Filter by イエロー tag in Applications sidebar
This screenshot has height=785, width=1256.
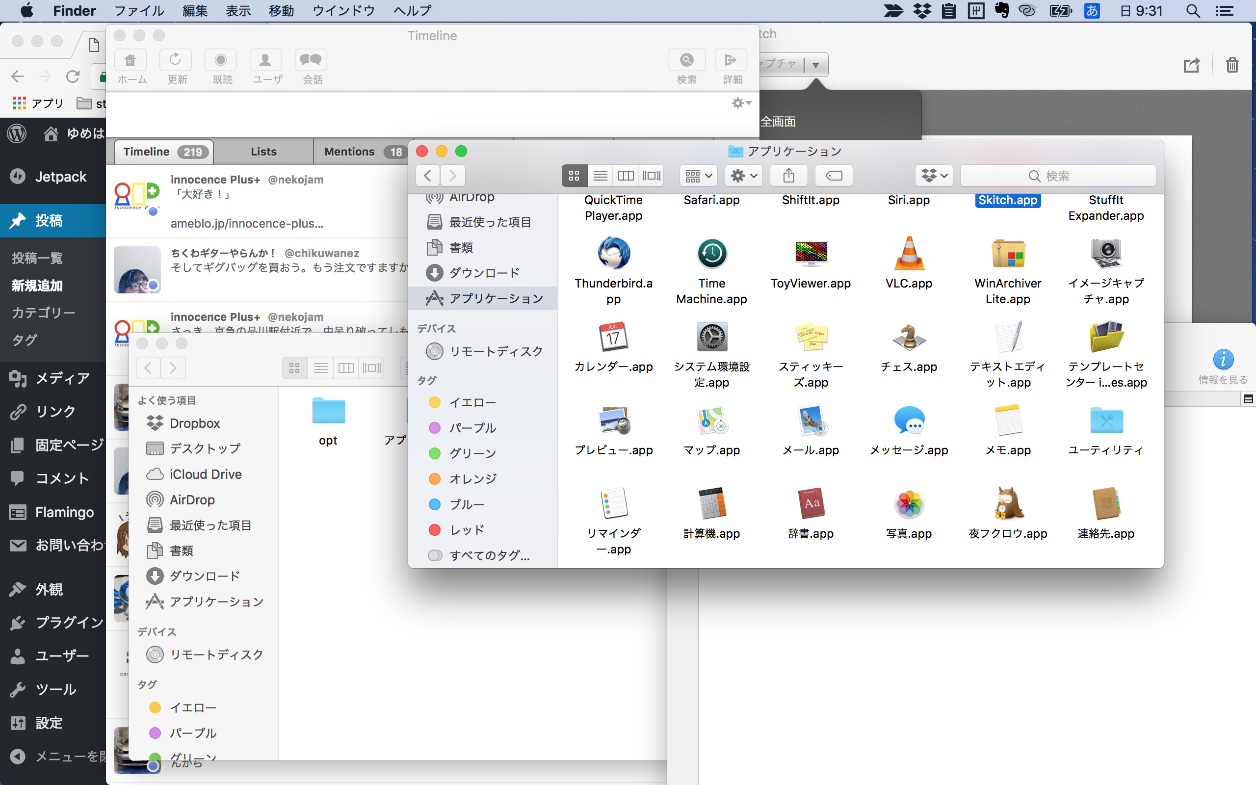tap(483, 402)
